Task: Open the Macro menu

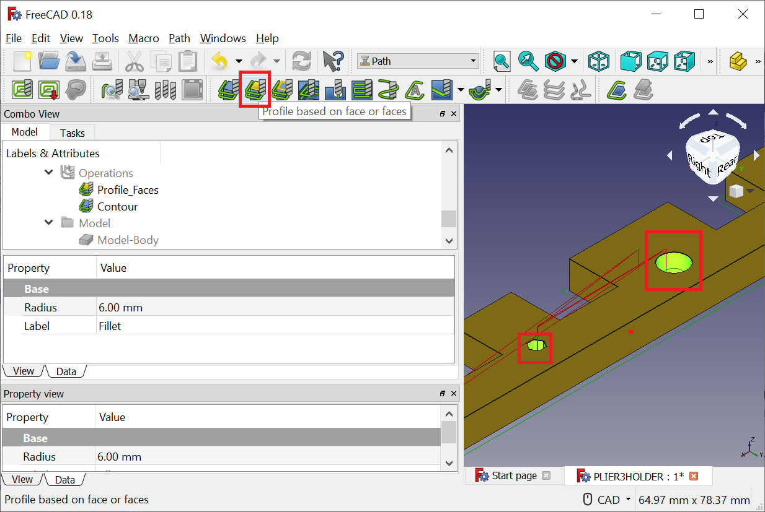Action: [x=144, y=38]
